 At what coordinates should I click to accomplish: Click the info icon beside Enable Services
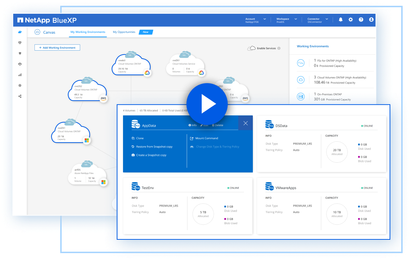(x=279, y=48)
